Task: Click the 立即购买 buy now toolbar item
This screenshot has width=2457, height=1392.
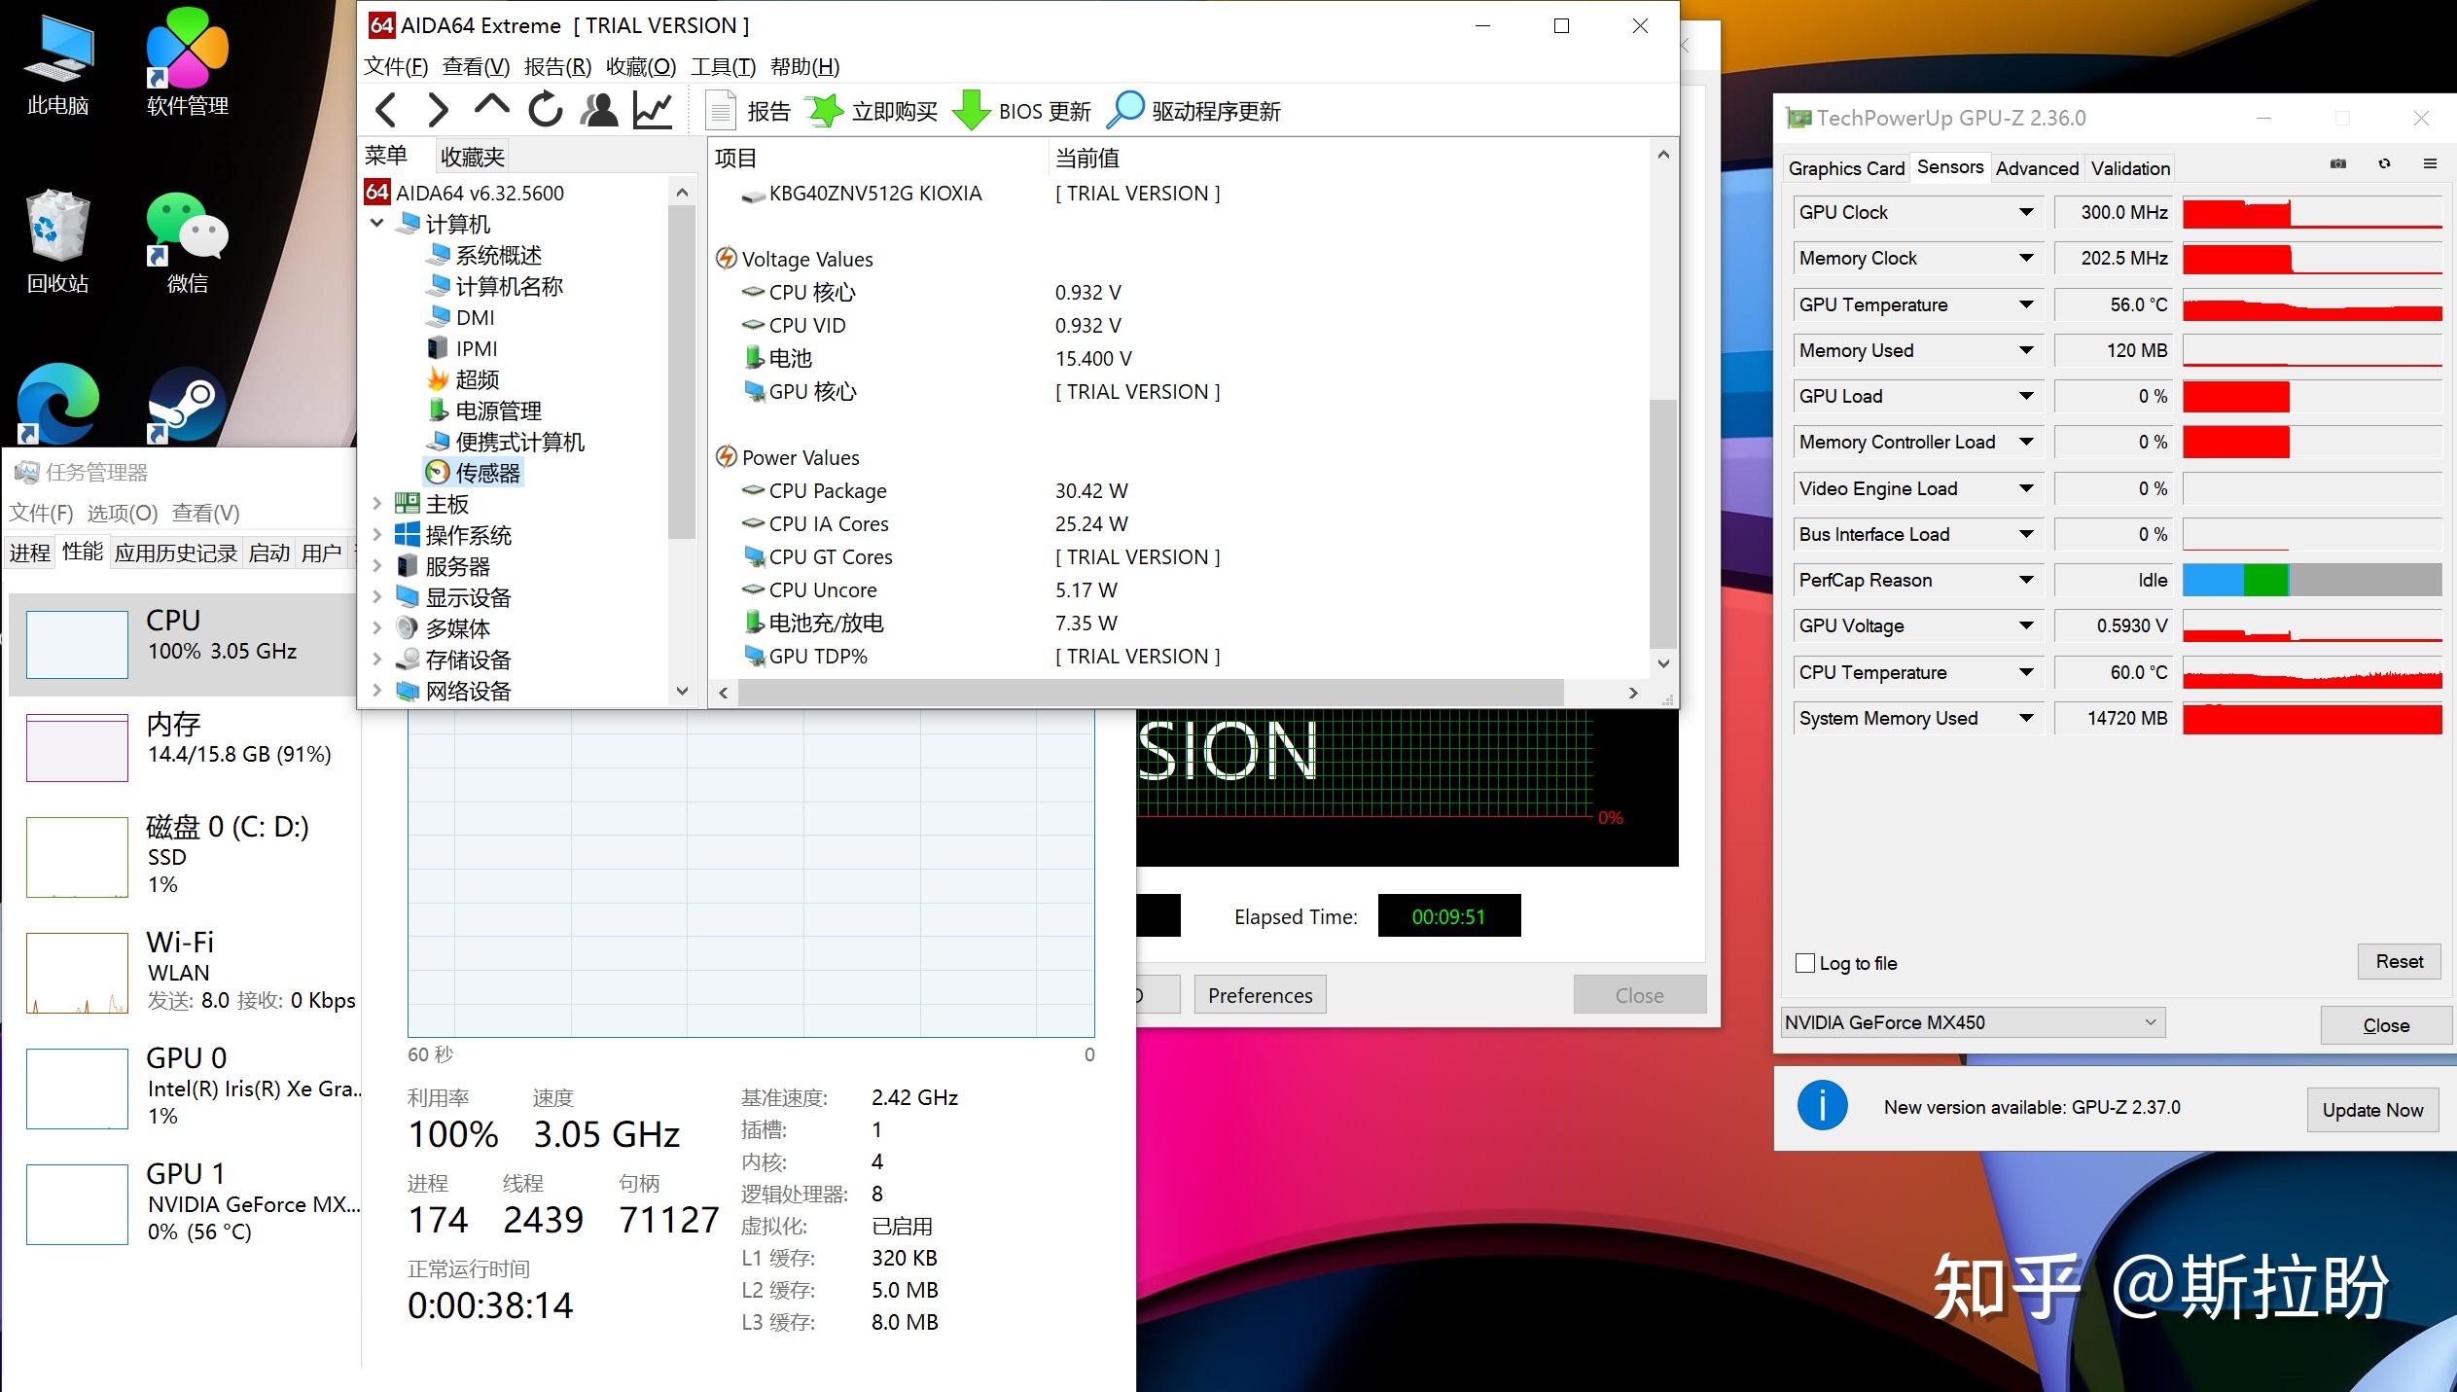Action: click(872, 111)
